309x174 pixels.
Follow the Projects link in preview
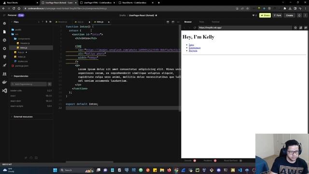pos(193,51)
